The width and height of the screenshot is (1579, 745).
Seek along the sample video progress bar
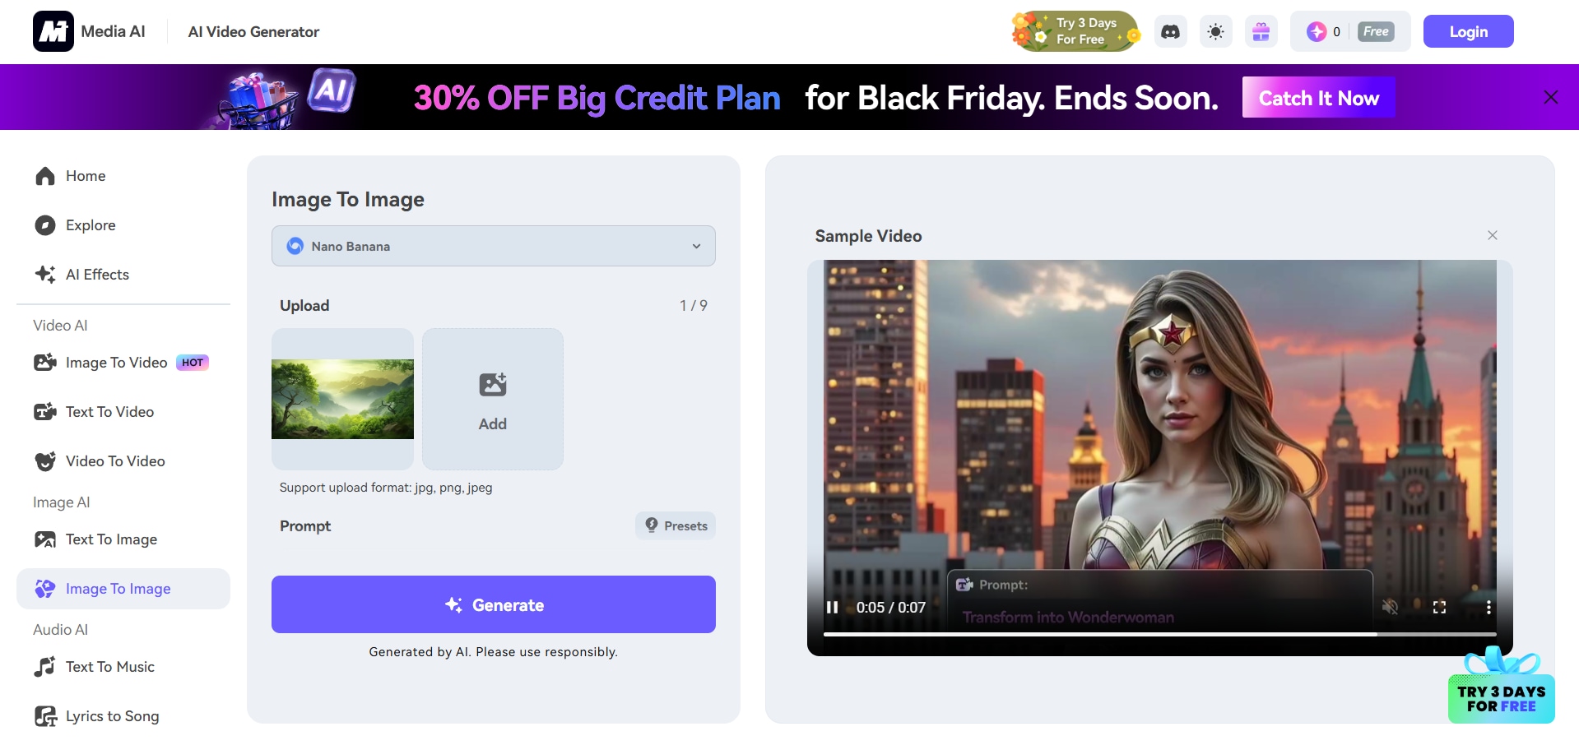pyautogui.click(x=1159, y=634)
